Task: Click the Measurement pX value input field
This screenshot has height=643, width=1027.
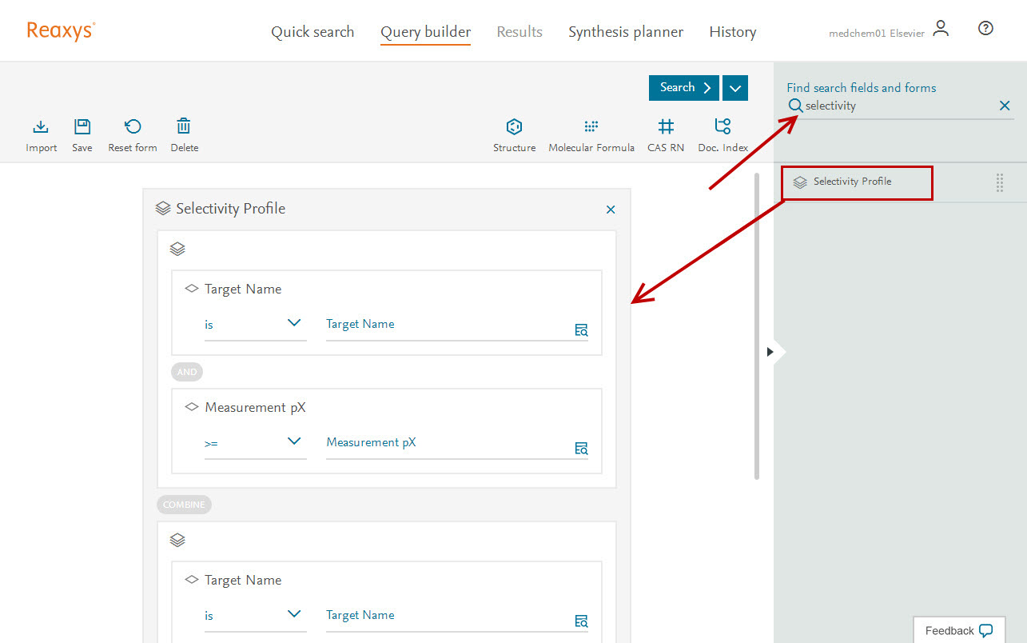Action: (x=448, y=443)
